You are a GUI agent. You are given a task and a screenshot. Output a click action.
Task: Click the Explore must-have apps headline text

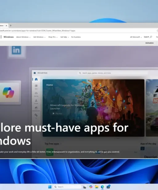[x=64, y=134]
